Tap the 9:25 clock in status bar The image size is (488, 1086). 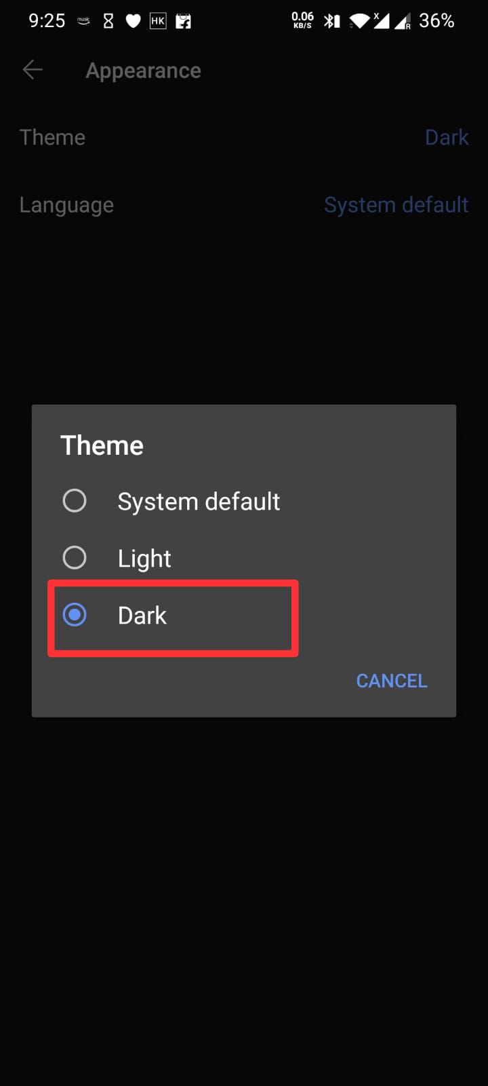(47, 21)
